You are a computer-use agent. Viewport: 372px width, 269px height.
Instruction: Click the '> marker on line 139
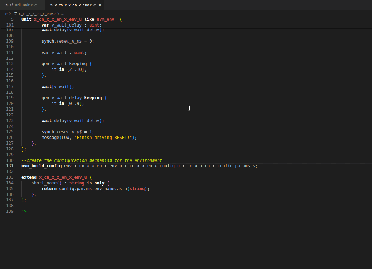point(24,211)
